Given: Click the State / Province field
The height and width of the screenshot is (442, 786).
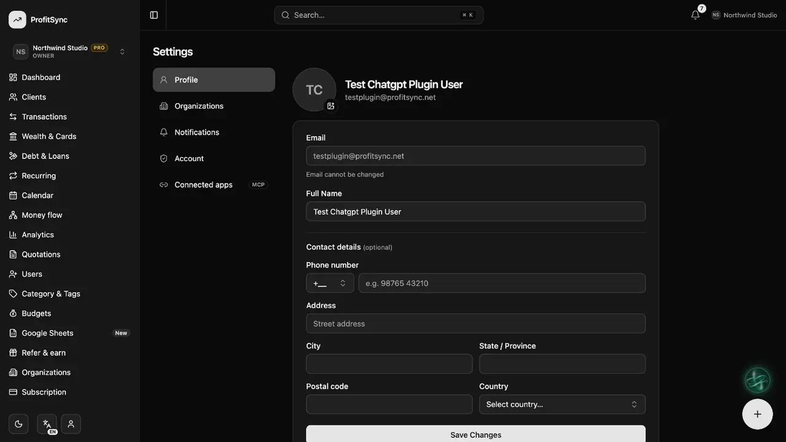Looking at the screenshot, I should coord(562,364).
